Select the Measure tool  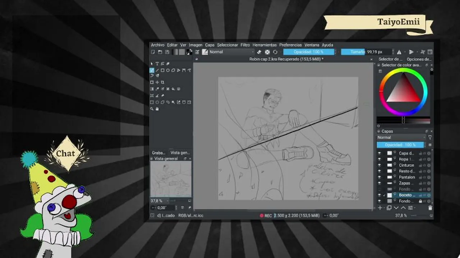(x=157, y=95)
